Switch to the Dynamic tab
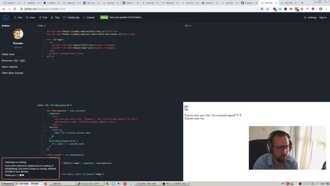The height and width of the screenshot is (186, 330). coord(209,3)
